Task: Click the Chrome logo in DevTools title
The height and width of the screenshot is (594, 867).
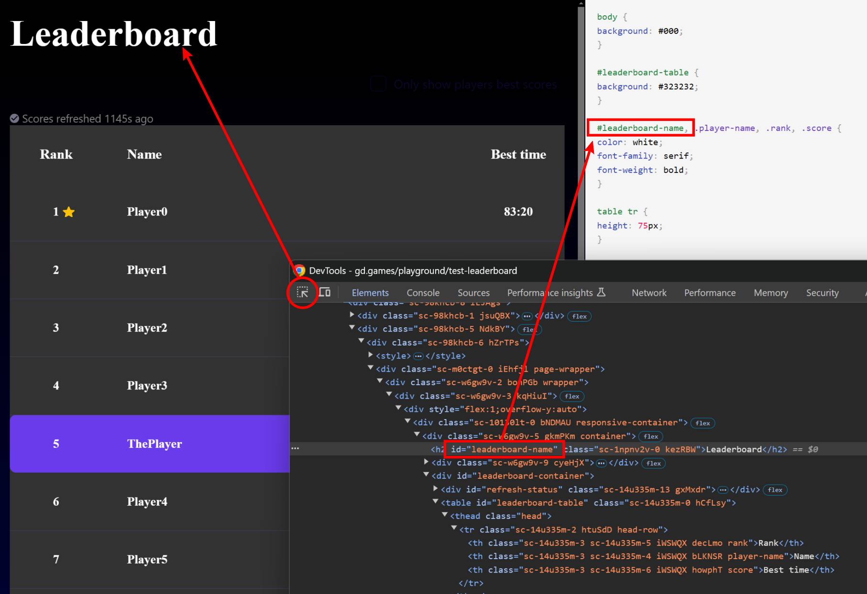Action: (299, 270)
